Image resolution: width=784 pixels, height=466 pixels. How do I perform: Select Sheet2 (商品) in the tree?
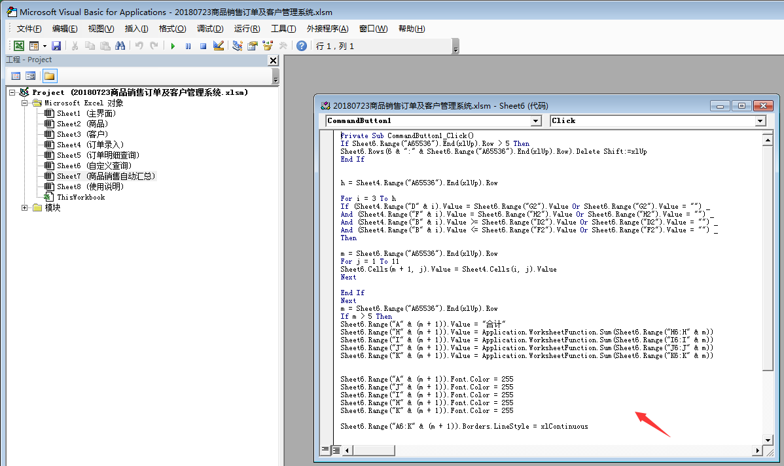pos(82,124)
